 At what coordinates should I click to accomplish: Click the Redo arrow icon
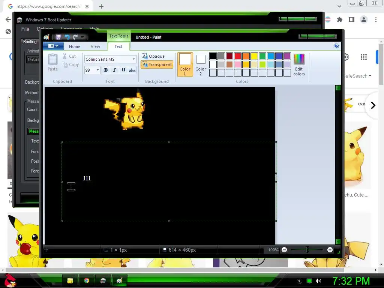(75, 37)
